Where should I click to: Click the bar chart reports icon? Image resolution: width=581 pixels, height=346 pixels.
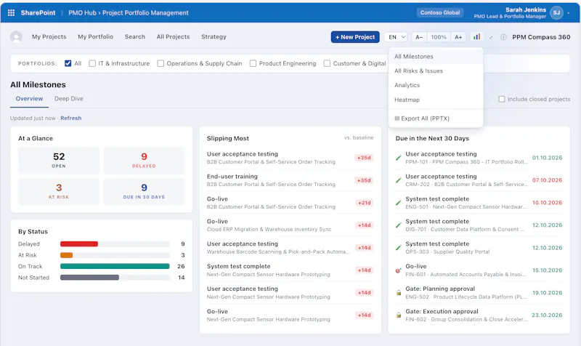tap(477, 37)
